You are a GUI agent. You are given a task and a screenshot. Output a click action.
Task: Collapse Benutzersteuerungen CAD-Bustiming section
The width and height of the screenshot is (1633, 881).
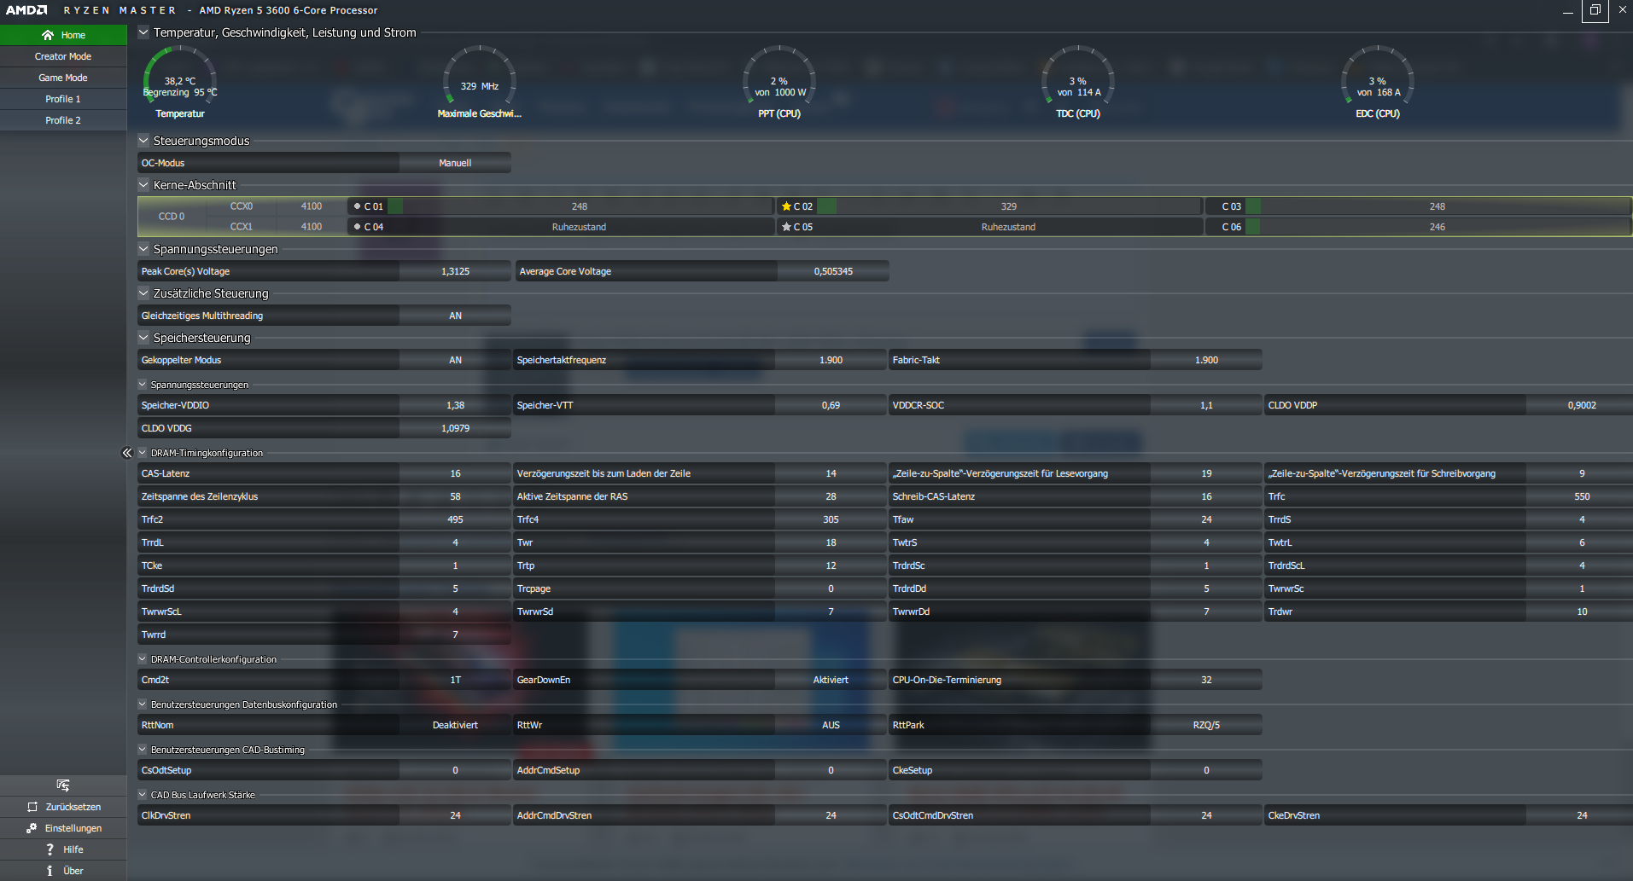click(x=143, y=750)
